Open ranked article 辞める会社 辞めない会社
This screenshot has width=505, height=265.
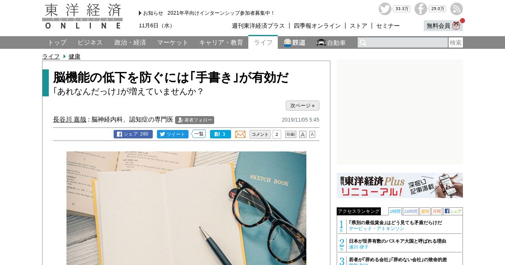(x=398, y=260)
